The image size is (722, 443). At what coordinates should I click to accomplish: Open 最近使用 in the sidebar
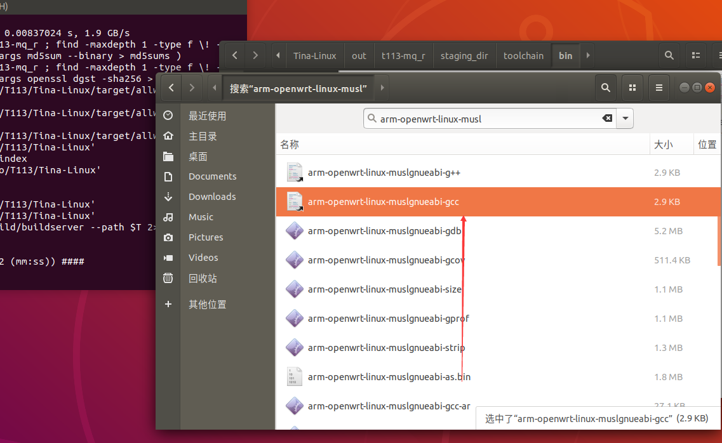pos(207,116)
